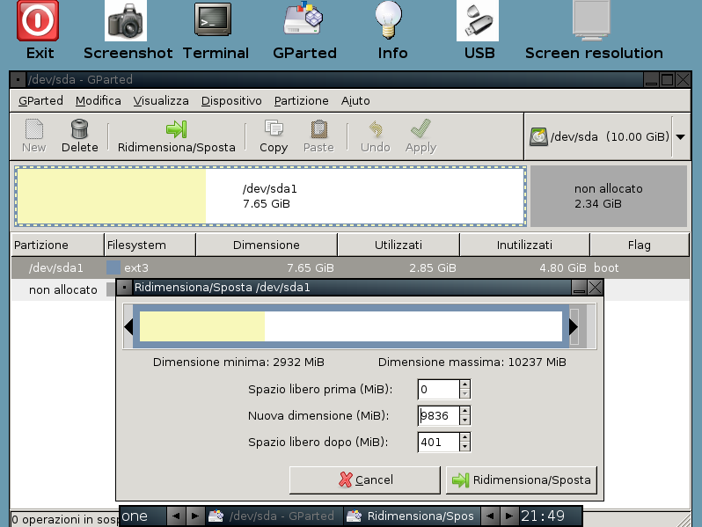Click taskbar right arrow beside the clock
The image size is (702, 527).
pos(509,516)
